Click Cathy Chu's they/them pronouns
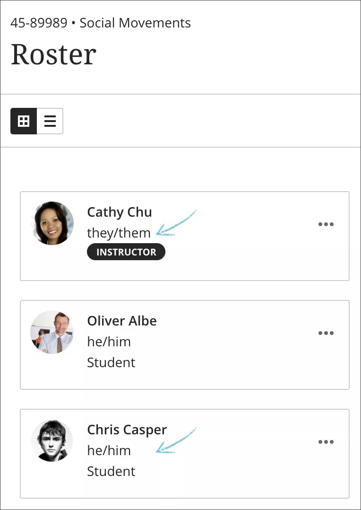The height and width of the screenshot is (510, 361). coord(119,232)
